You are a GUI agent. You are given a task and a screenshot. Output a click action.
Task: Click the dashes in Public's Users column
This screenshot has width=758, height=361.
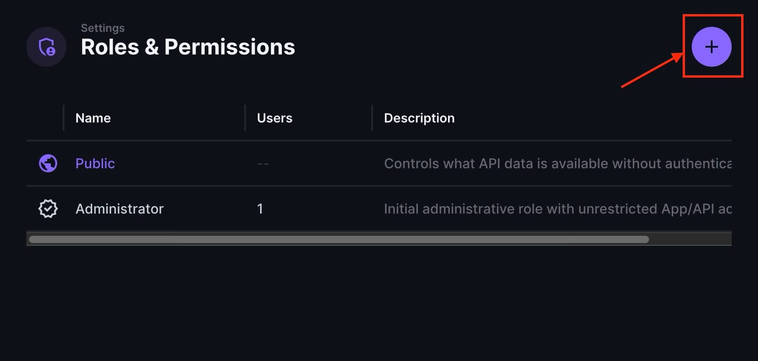click(262, 163)
